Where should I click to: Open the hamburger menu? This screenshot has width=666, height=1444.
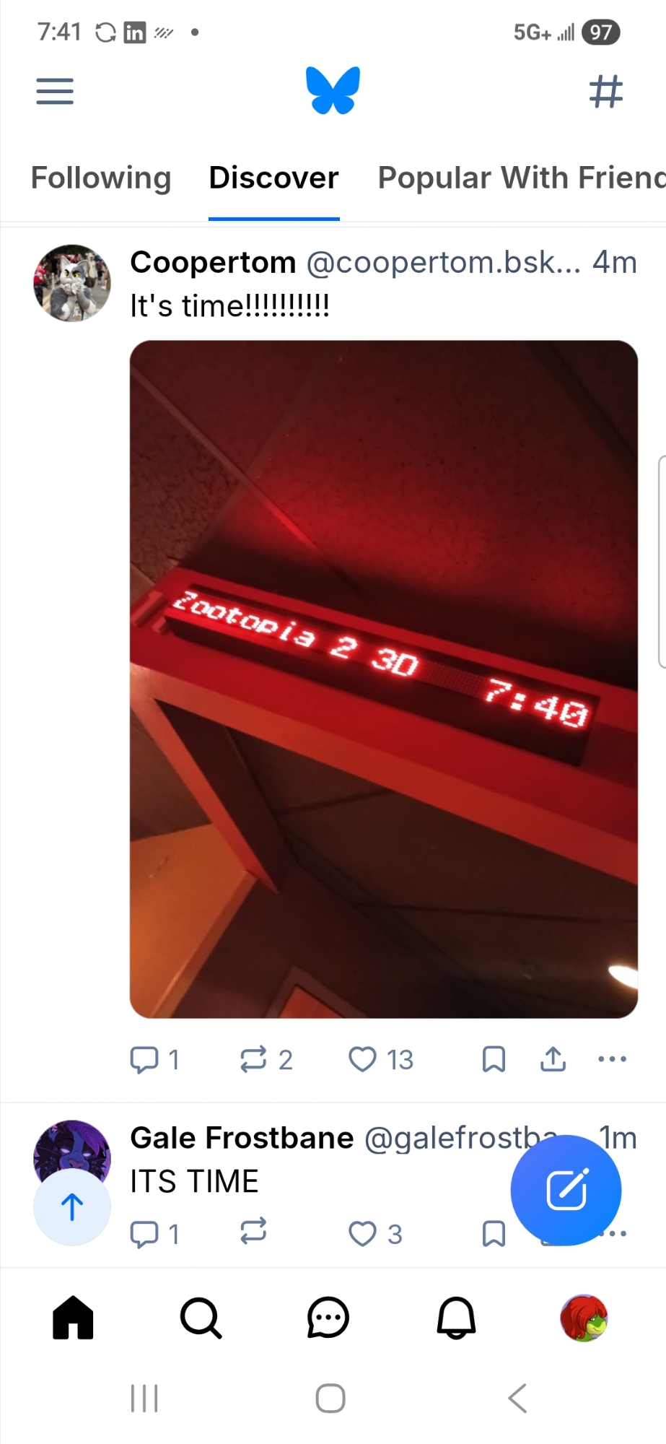(x=55, y=92)
